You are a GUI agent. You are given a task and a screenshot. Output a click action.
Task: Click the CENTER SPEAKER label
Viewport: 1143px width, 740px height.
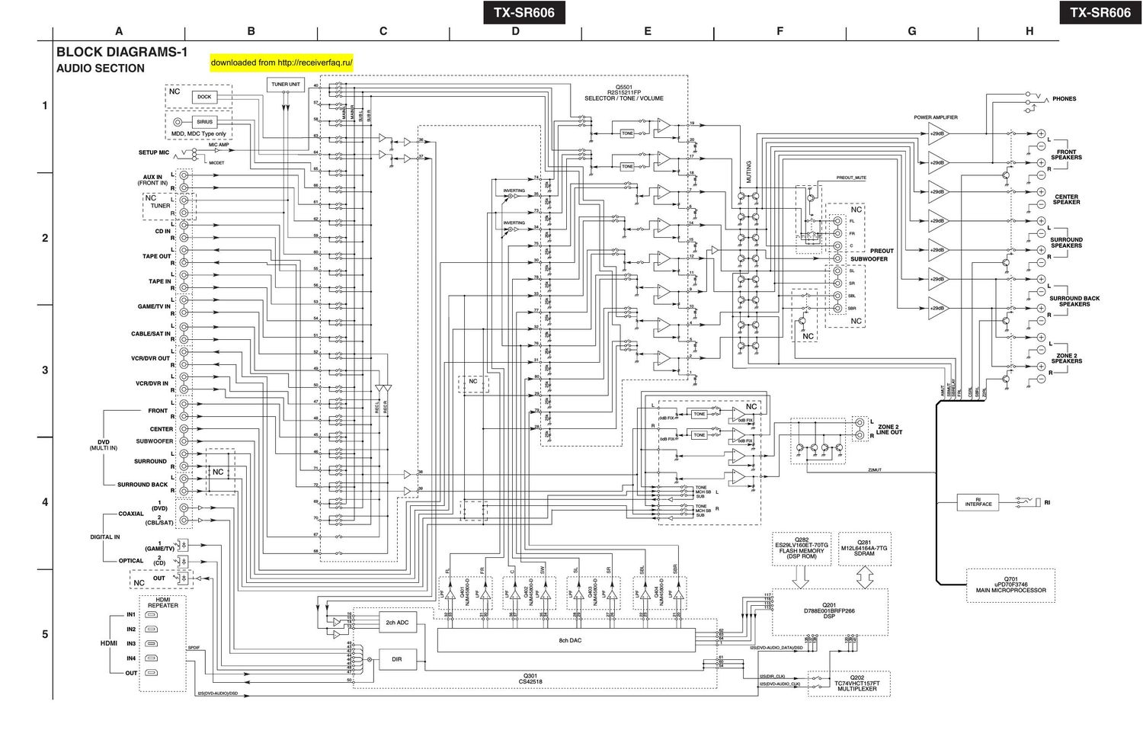1067,199
